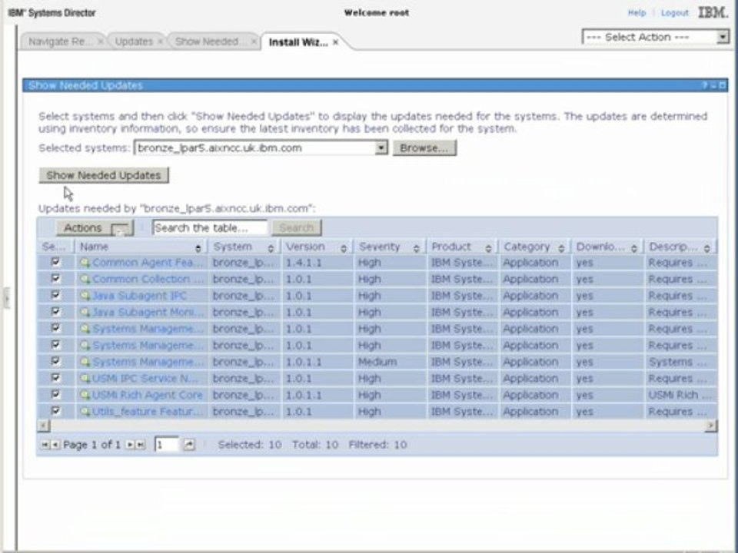Click the icon next to Java Subagent IPC
The image size is (738, 553).
(x=85, y=296)
